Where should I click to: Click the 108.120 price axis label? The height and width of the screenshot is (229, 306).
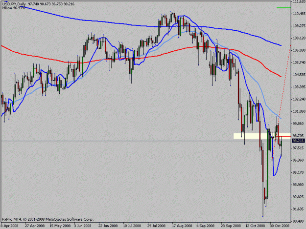tap(299, 38)
